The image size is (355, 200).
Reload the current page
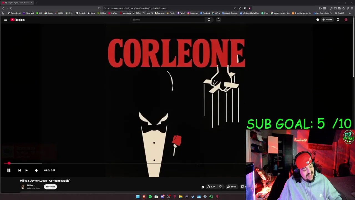coord(11,8)
